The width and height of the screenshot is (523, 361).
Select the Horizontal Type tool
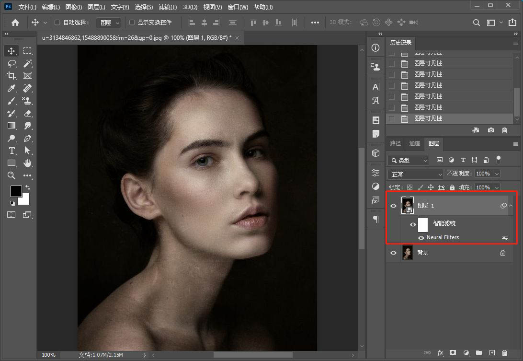click(11, 151)
